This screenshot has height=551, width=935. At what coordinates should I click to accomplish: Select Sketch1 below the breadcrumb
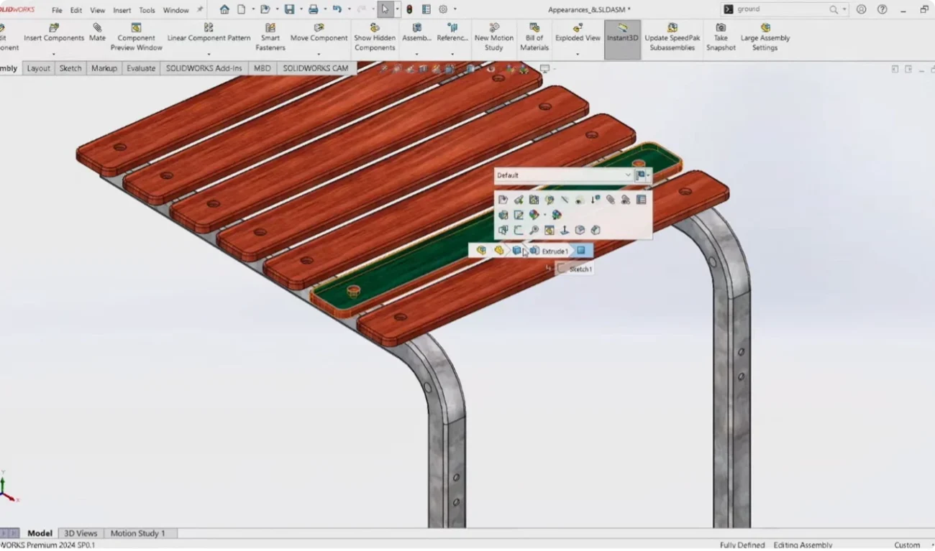tap(580, 269)
